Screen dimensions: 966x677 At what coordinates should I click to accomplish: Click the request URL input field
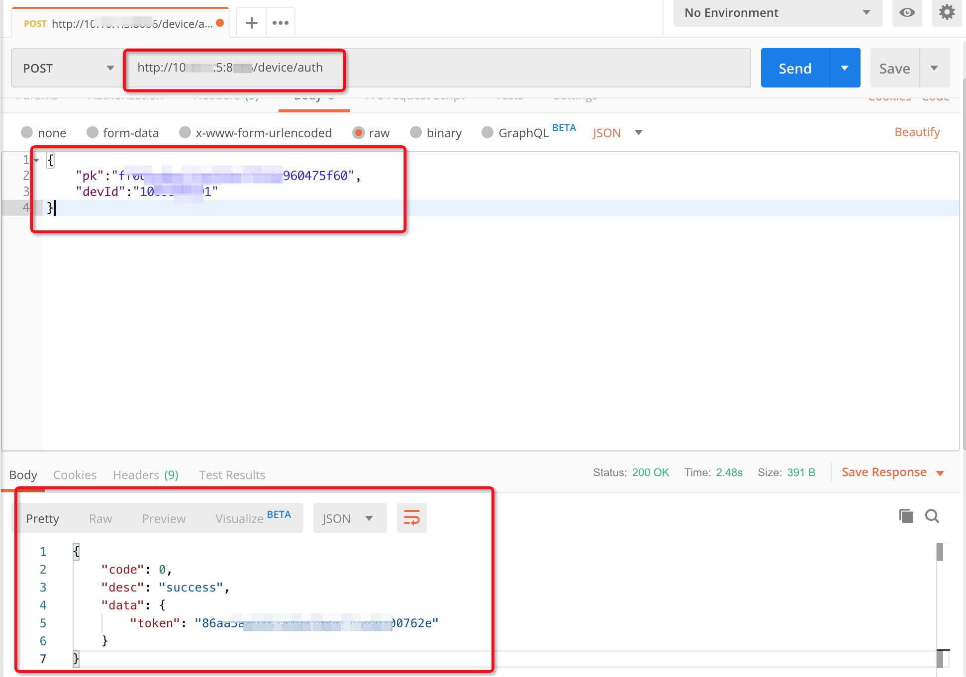[497, 68]
